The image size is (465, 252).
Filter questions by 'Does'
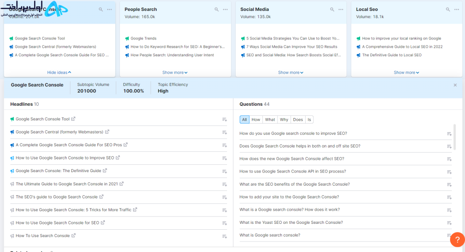(x=298, y=119)
